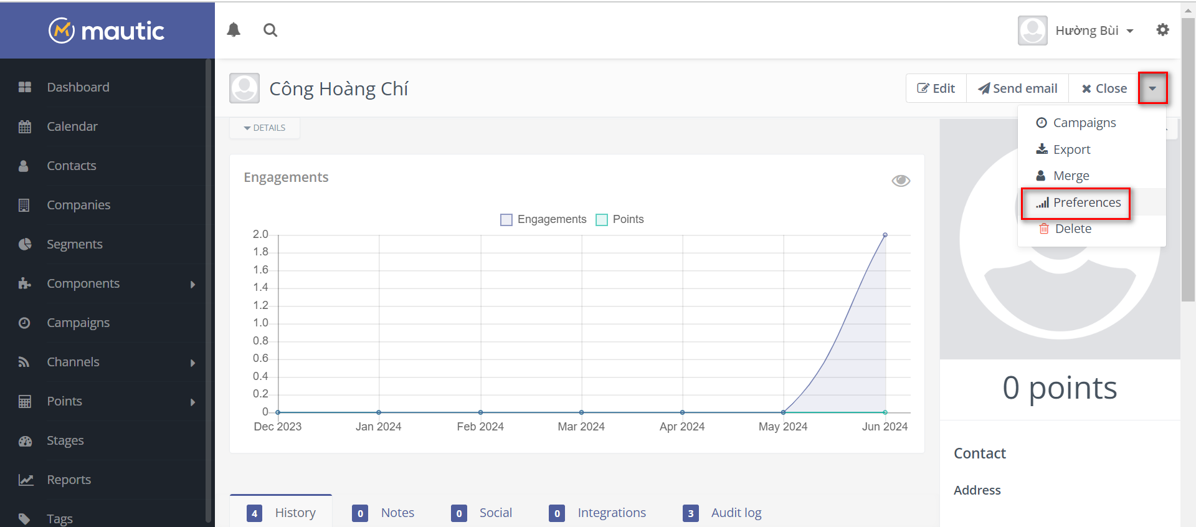Image resolution: width=1196 pixels, height=527 pixels.
Task: Collapse the contact actions dropdown caret
Action: pyautogui.click(x=1152, y=88)
